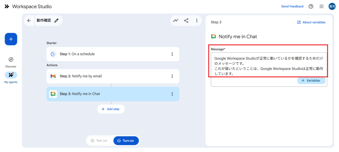This screenshot has width=339, height=152.
Task: Open the activity trend chart icon
Action: click(175, 21)
